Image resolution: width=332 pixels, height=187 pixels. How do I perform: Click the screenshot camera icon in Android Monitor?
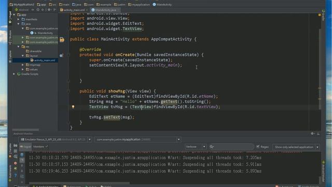tap(16, 145)
